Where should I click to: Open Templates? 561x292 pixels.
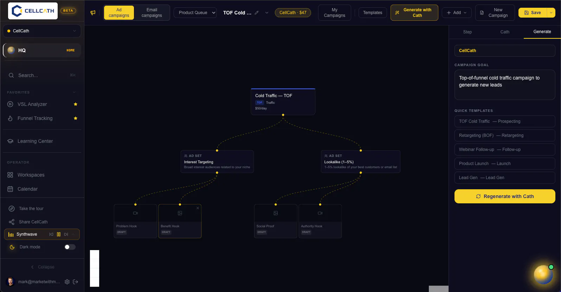coord(373,13)
